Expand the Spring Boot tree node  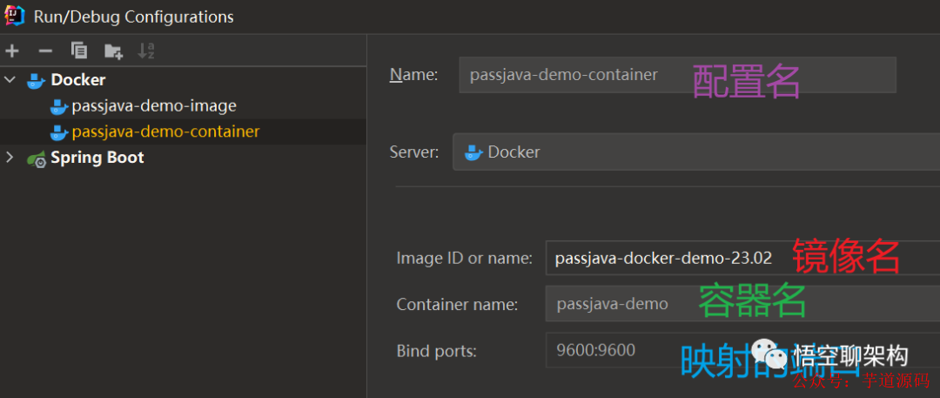10,158
